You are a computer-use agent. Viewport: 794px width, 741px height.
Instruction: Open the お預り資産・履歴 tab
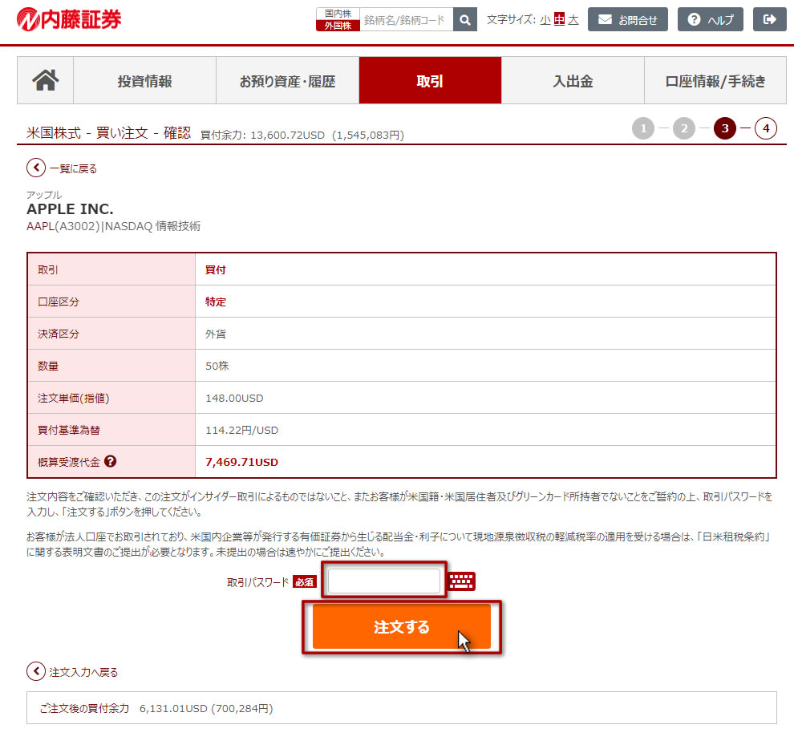(287, 81)
